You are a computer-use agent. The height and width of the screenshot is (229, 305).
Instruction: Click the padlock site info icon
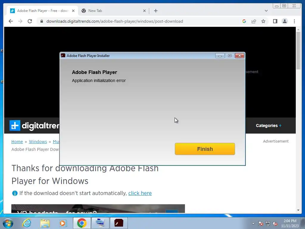pyautogui.click(x=41, y=21)
